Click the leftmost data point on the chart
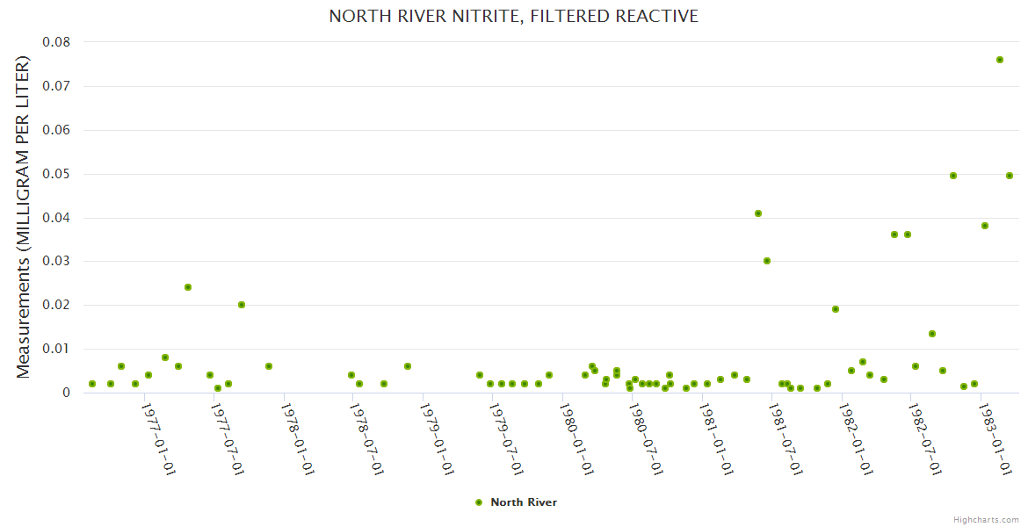This screenshot has width=1028, height=527. [92, 384]
